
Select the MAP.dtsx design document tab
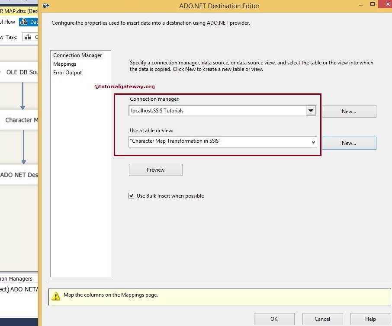[x=19, y=11]
